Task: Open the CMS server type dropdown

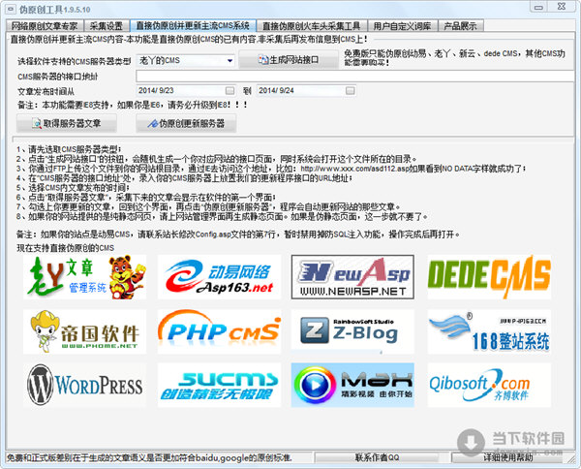Action: point(230,60)
